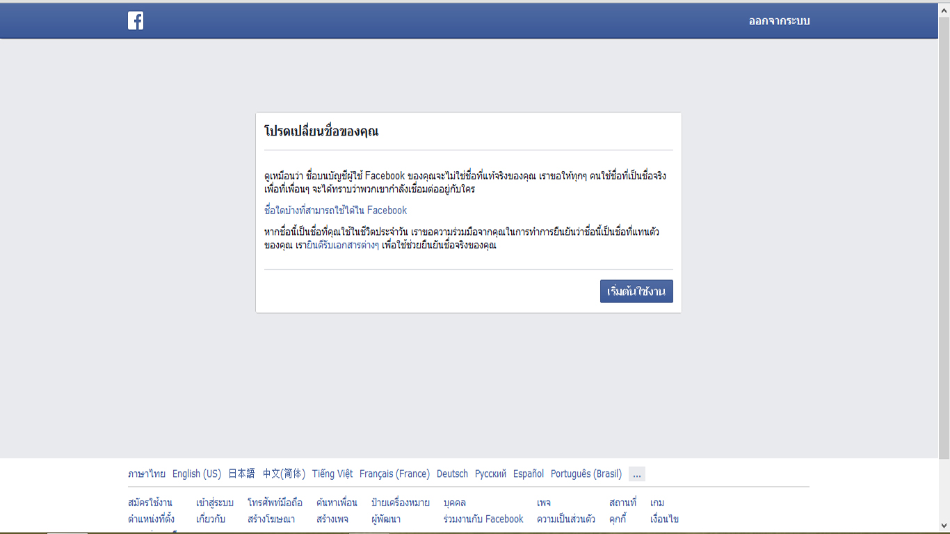
Task: Select the ภาษาไทย language link
Action: (x=147, y=474)
